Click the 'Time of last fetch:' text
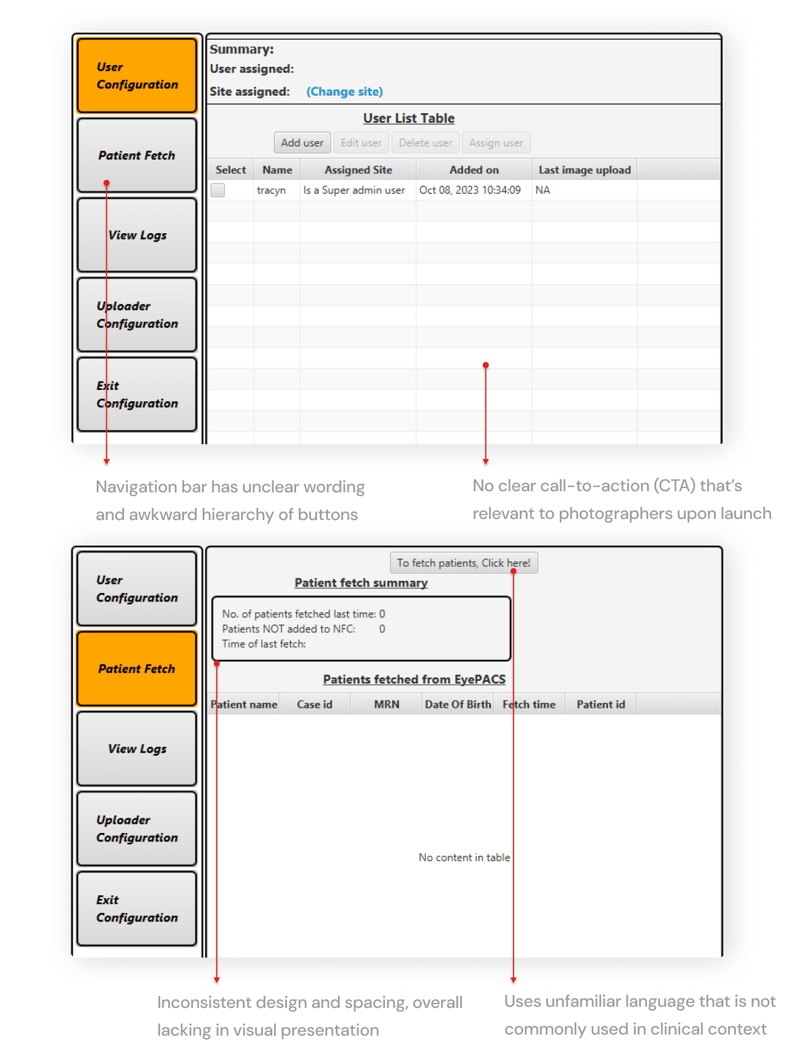This screenshot has width=796, height=1060. pyautogui.click(x=264, y=643)
